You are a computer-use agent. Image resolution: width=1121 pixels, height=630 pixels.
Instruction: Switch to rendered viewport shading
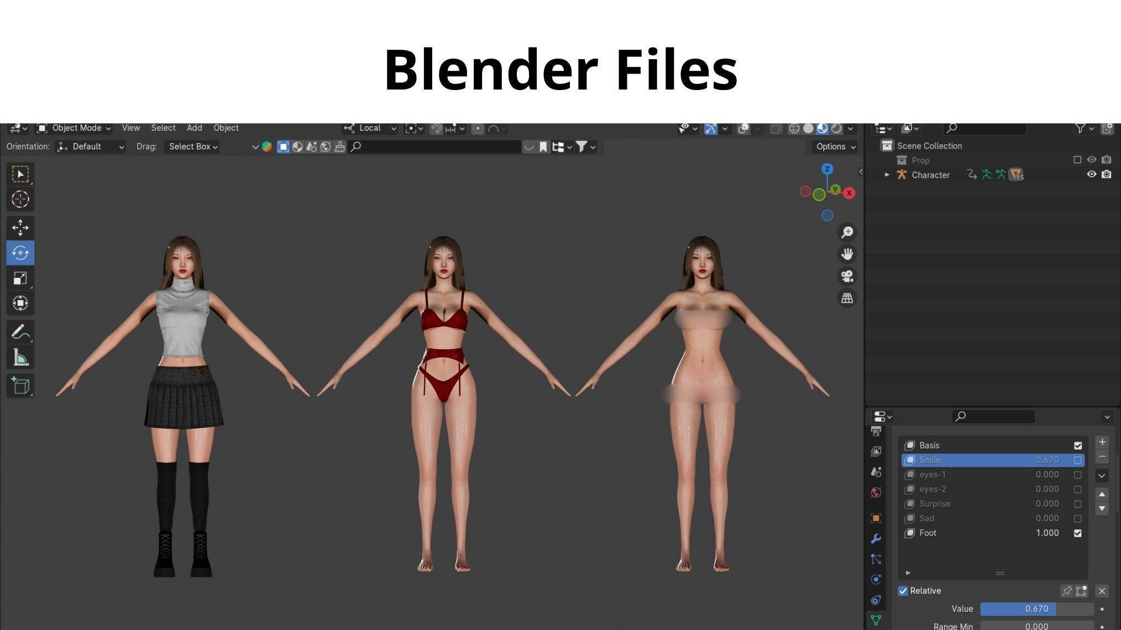coord(837,129)
